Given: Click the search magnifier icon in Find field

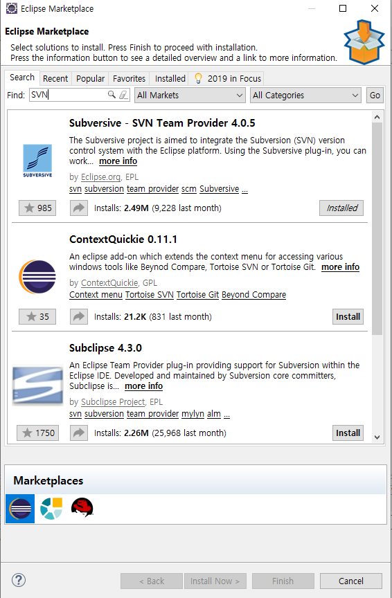Looking at the screenshot, I should [x=112, y=94].
